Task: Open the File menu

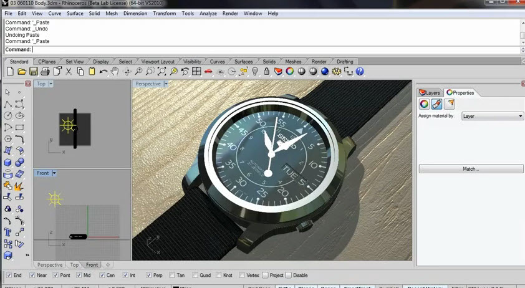Action: pyautogui.click(x=8, y=13)
